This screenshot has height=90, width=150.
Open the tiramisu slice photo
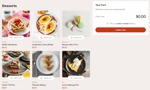pos(16,64)
